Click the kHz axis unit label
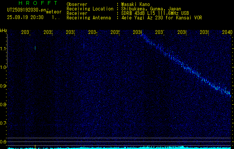Image resolution: width=234 pixels, height=149 pixels. (4, 30)
